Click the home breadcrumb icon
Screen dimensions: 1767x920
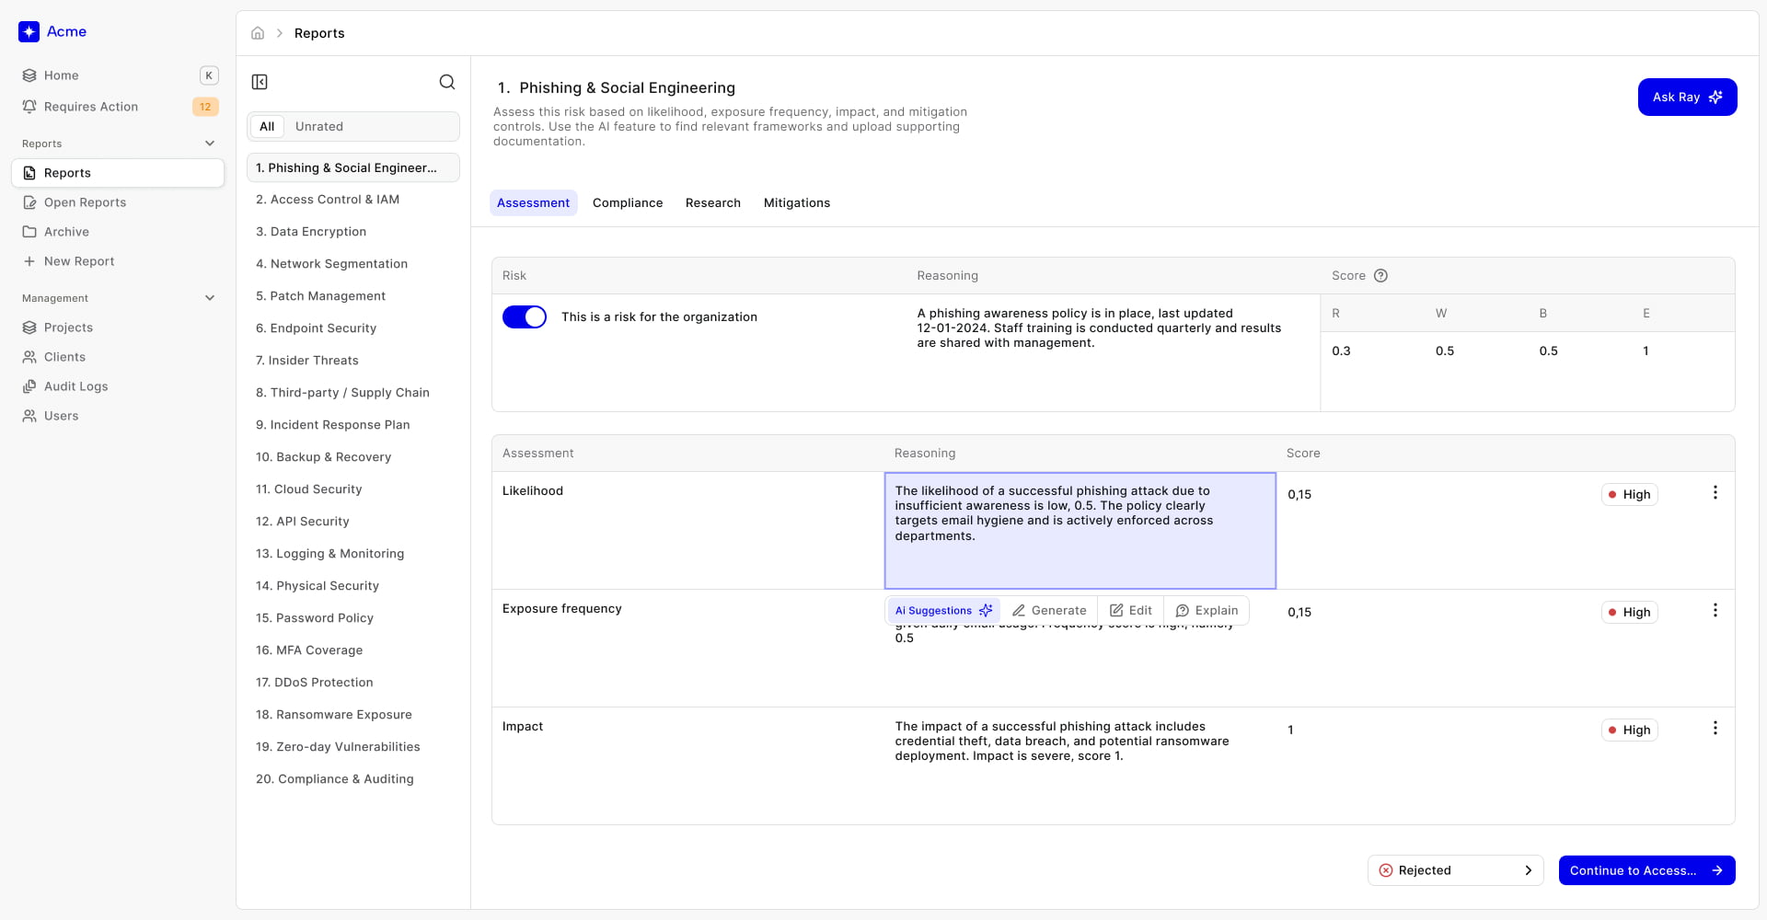coord(258,33)
